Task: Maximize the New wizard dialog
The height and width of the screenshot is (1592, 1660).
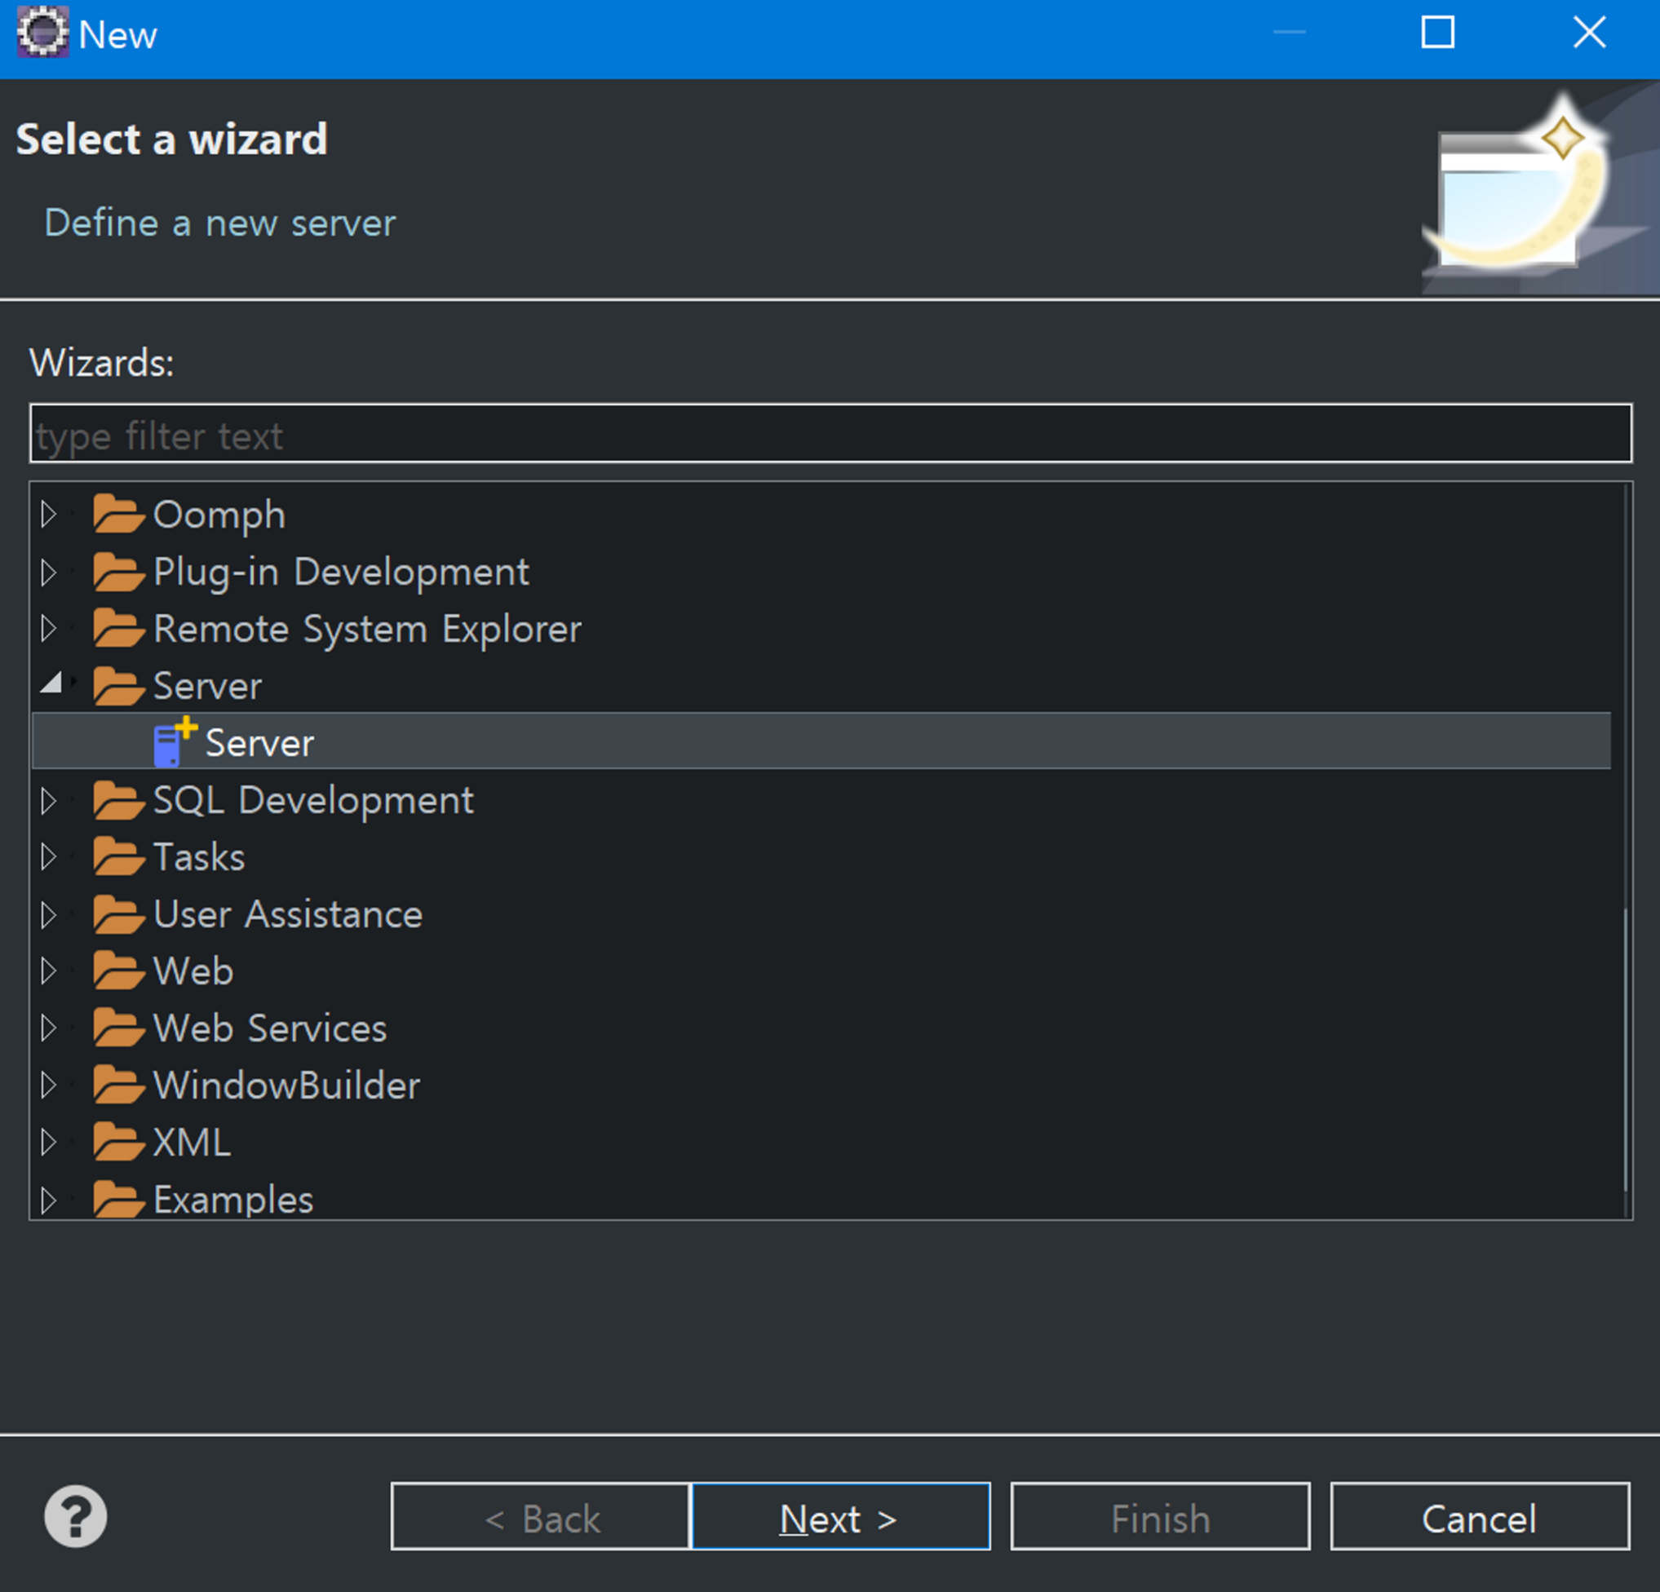Action: pyautogui.click(x=1437, y=33)
